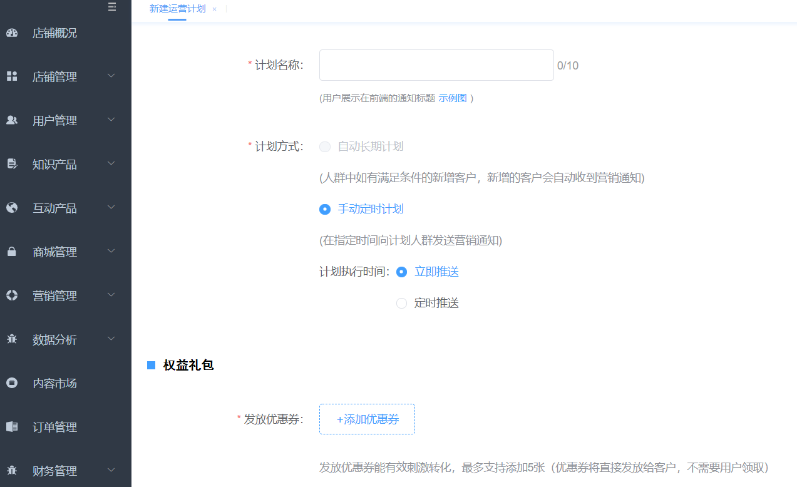Image resolution: width=797 pixels, height=487 pixels.
Task: Click the 商城管理 lock icon
Action: click(12, 252)
